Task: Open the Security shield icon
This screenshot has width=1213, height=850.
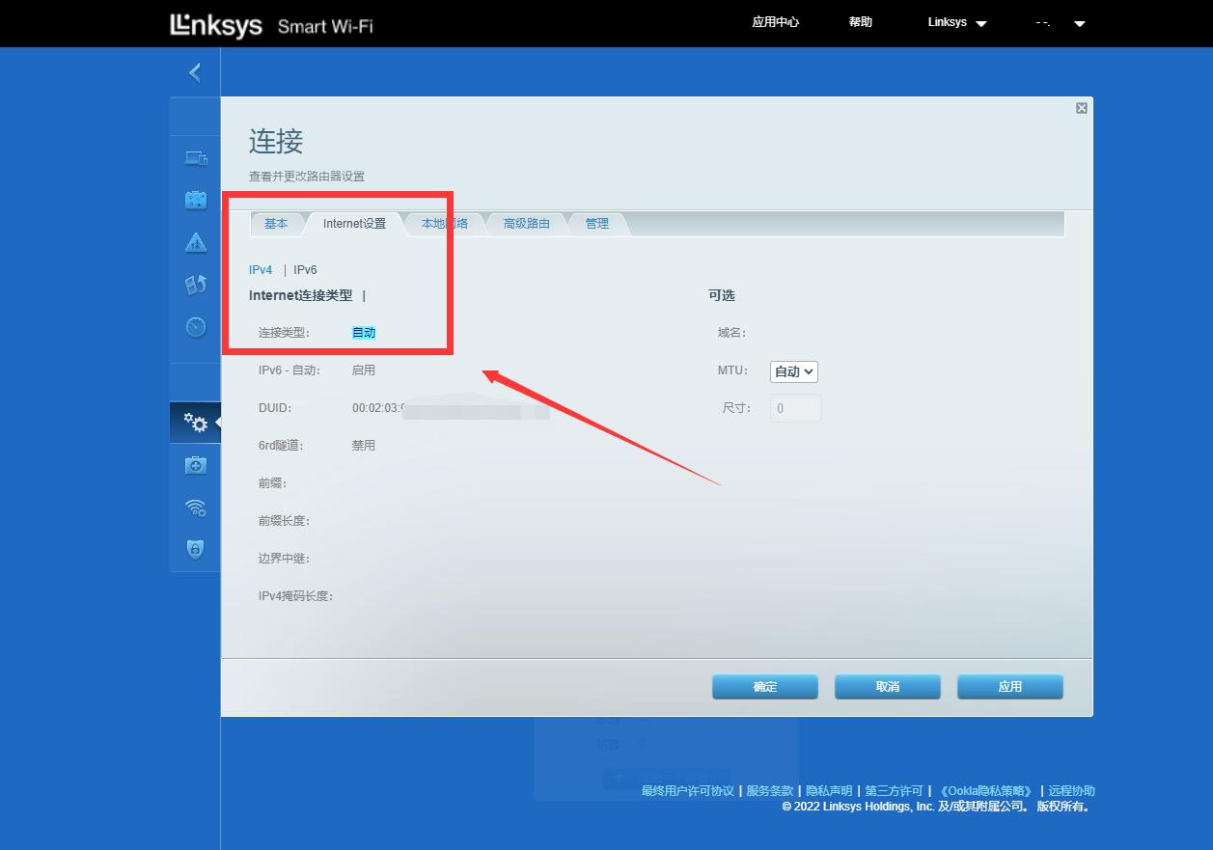Action: click(x=195, y=550)
